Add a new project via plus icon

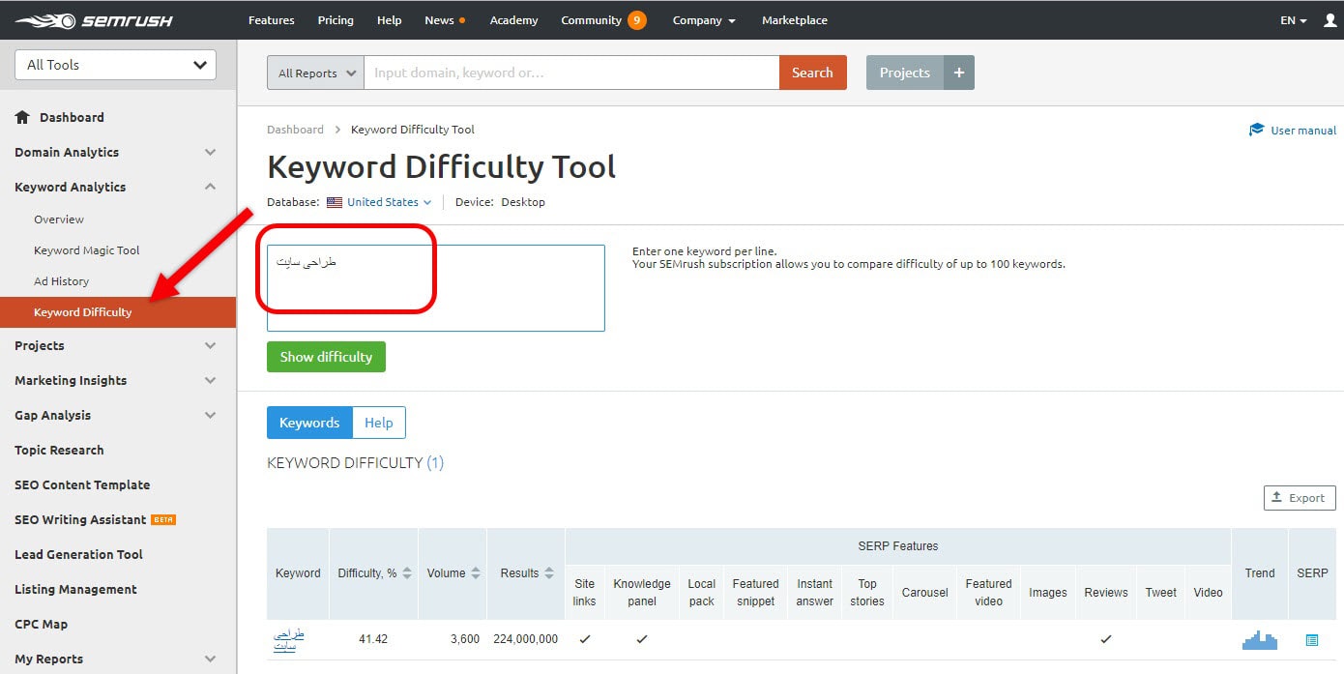tap(958, 72)
